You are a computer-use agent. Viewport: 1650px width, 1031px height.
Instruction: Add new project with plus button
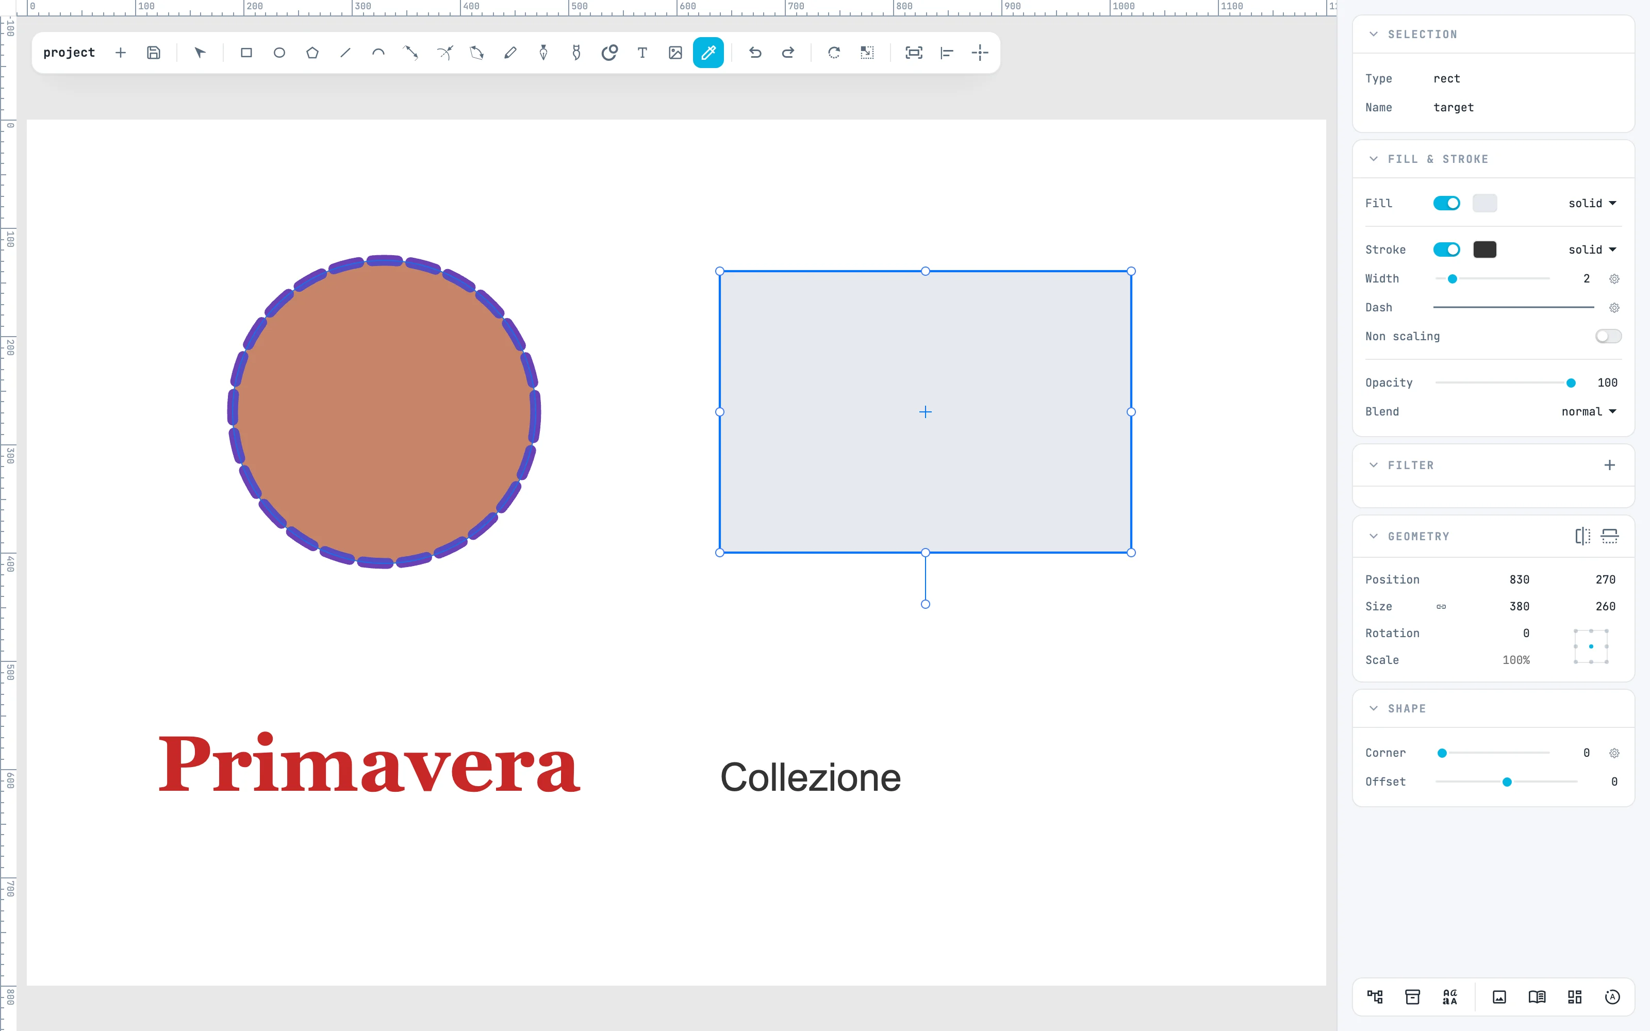click(x=121, y=53)
